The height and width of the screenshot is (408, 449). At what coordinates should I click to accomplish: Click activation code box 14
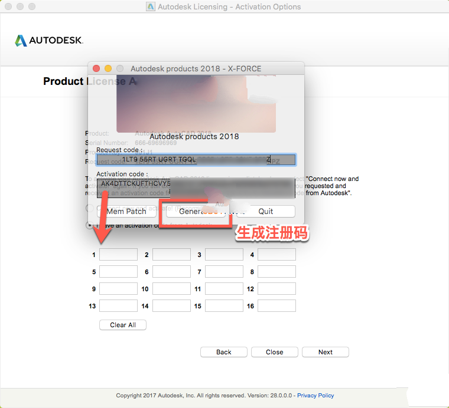pos(171,306)
